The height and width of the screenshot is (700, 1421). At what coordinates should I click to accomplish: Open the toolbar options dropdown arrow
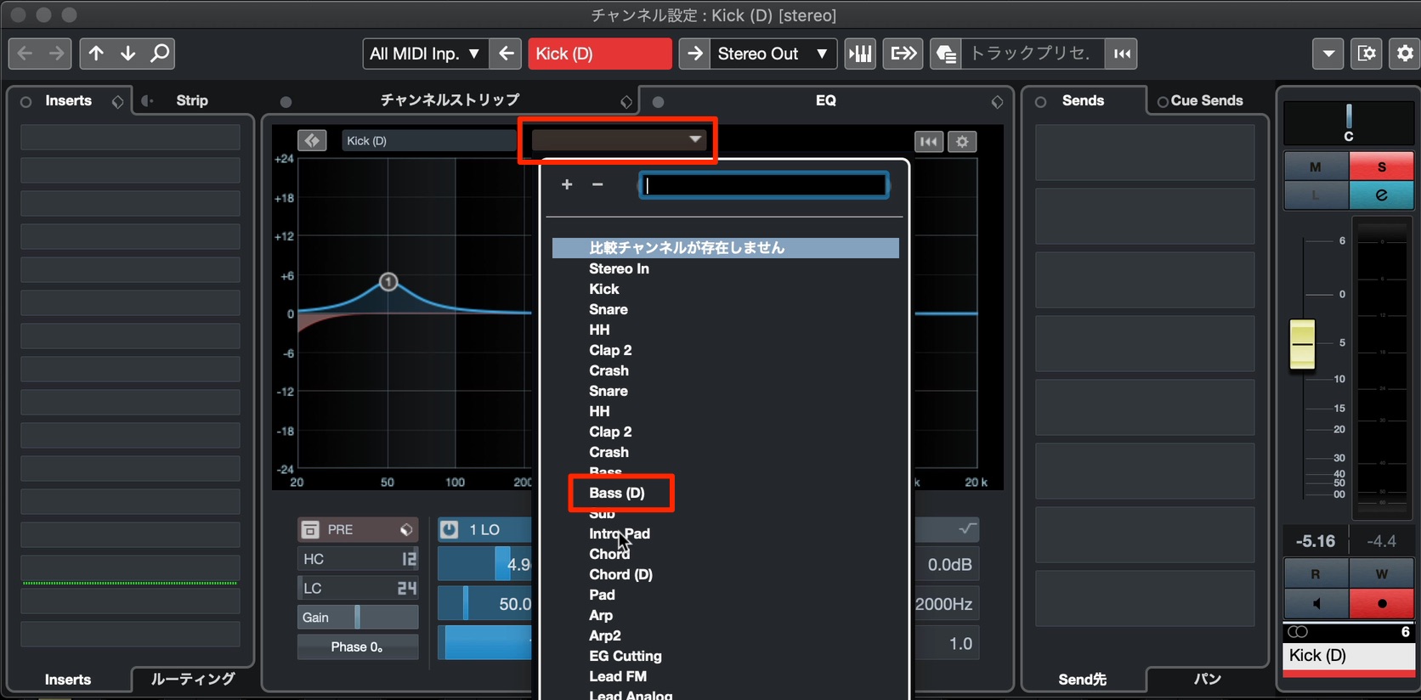[1328, 54]
